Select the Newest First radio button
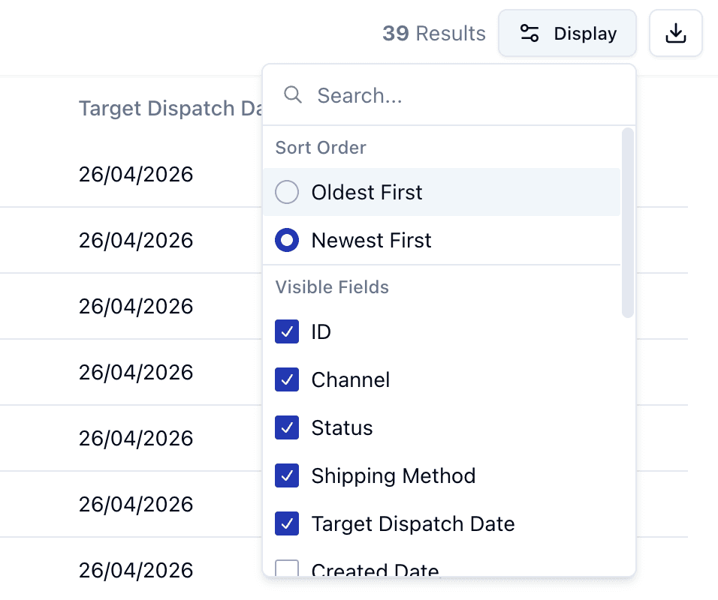 click(287, 241)
